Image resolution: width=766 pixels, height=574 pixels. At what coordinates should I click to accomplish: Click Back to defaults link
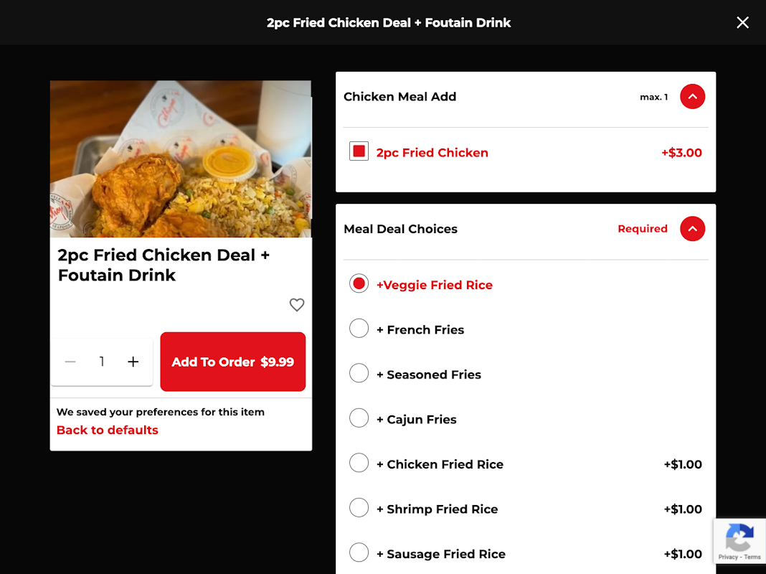coord(108,430)
